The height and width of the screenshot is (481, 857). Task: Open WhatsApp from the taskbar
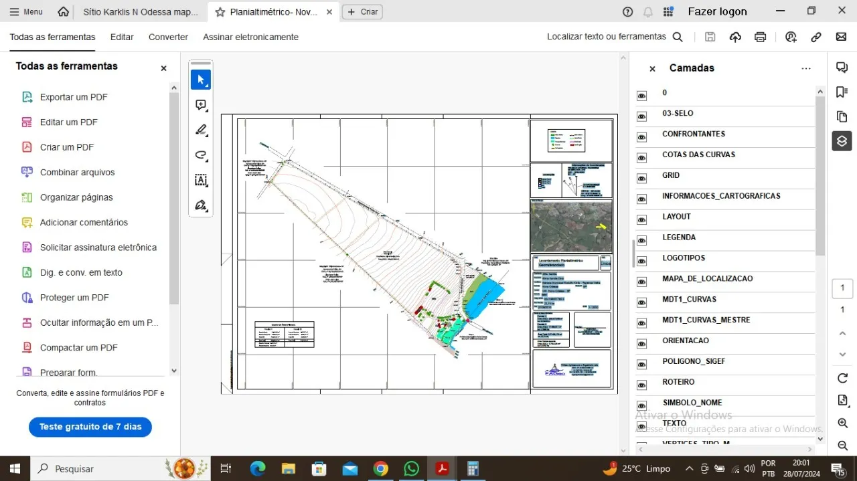411,468
